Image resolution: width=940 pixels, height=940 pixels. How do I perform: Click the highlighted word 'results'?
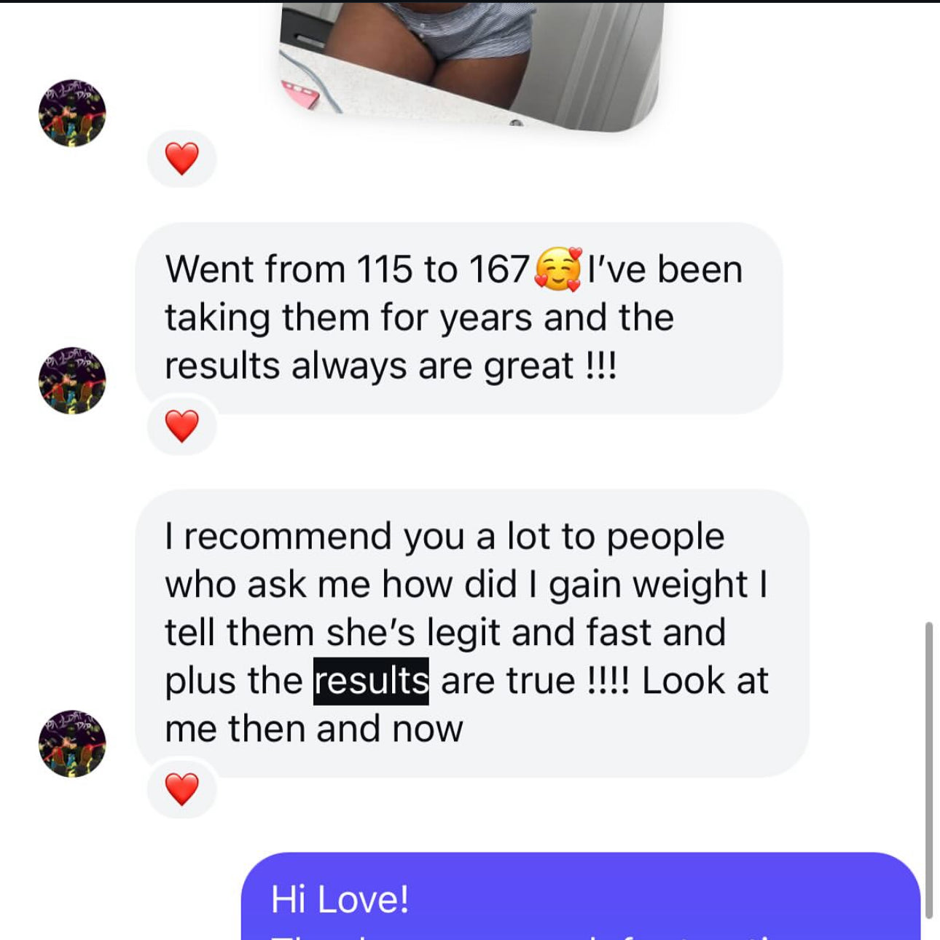(x=371, y=682)
